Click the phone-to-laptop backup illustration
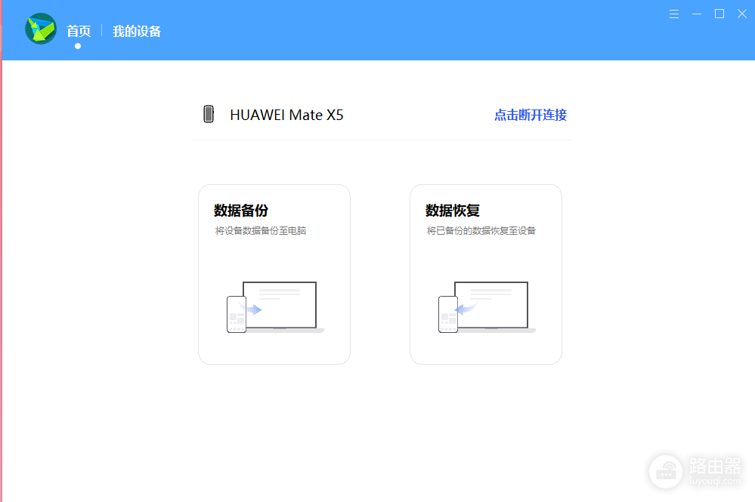This screenshot has width=755, height=502. 275,307
